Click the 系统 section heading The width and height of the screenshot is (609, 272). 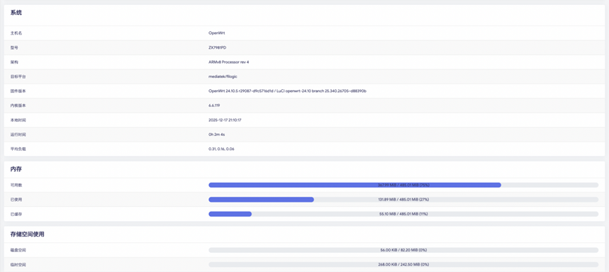(x=16, y=13)
